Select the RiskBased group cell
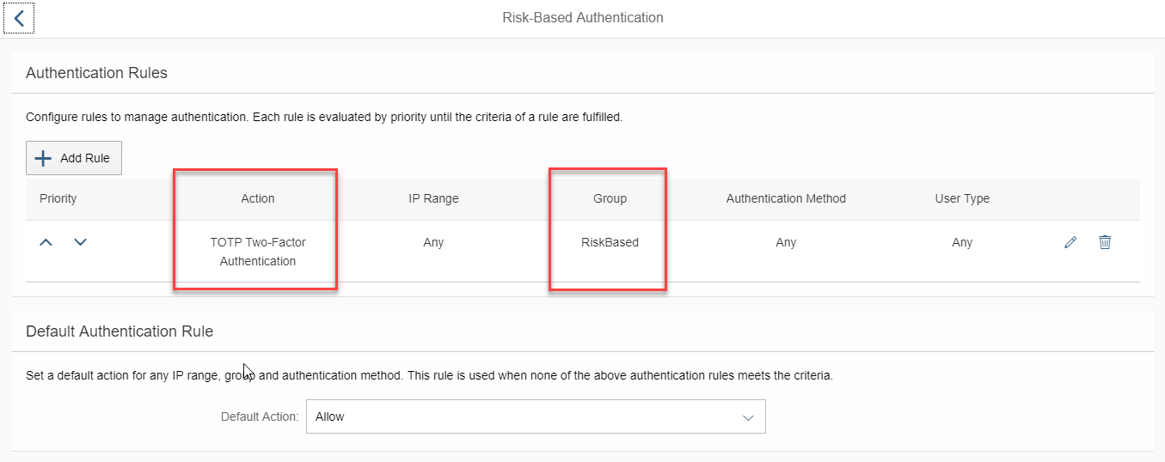The height and width of the screenshot is (462, 1165). (610, 242)
